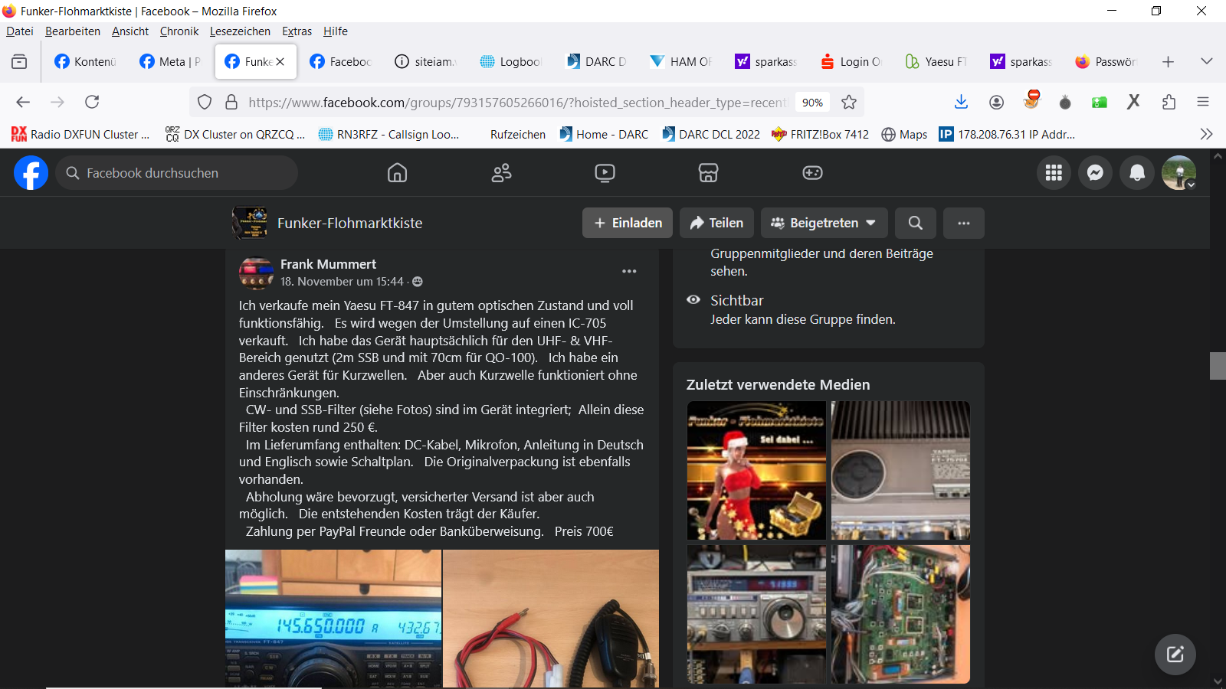Switch to the Yaesu FT tab
The height and width of the screenshot is (689, 1226).
936,61
